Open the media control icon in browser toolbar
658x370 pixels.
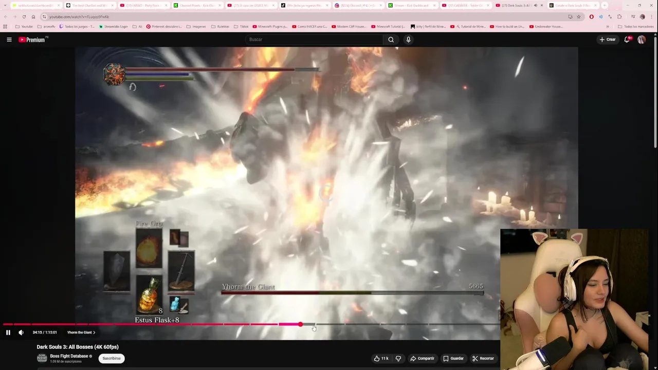coord(633,16)
